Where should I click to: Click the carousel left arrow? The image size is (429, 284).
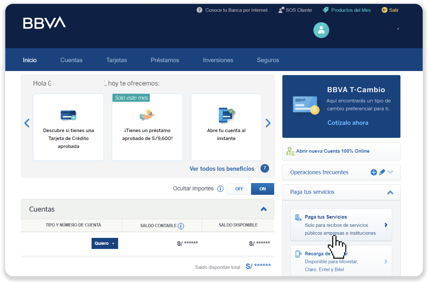(27, 123)
